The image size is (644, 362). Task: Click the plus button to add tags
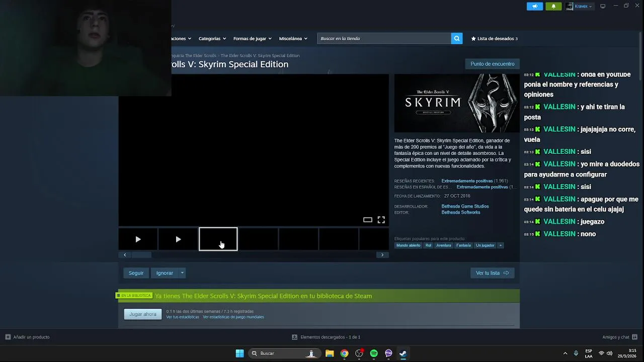(x=500, y=245)
